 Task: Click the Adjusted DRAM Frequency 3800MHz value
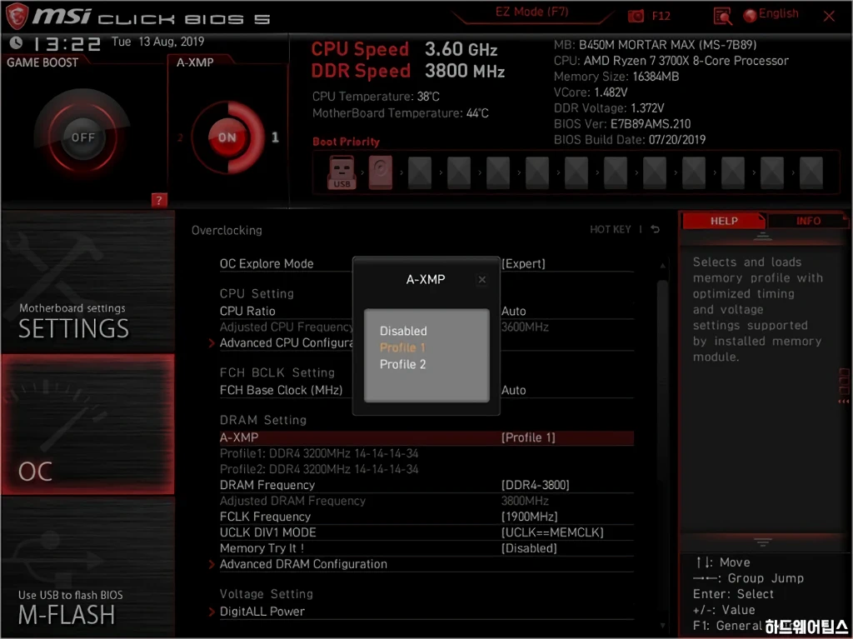pos(525,501)
